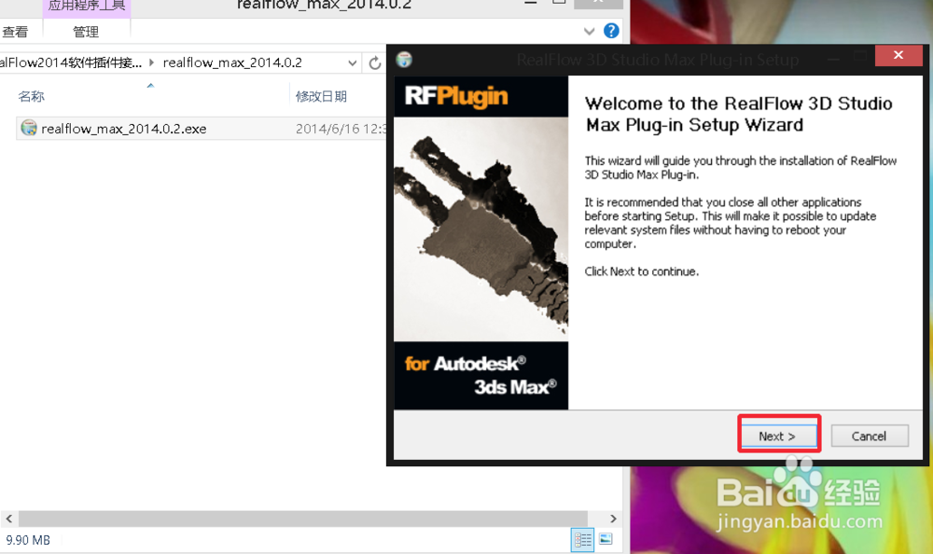Image resolution: width=933 pixels, height=554 pixels.
Task: Click the 2014/6/16 modified date cell
Action: coord(341,129)
